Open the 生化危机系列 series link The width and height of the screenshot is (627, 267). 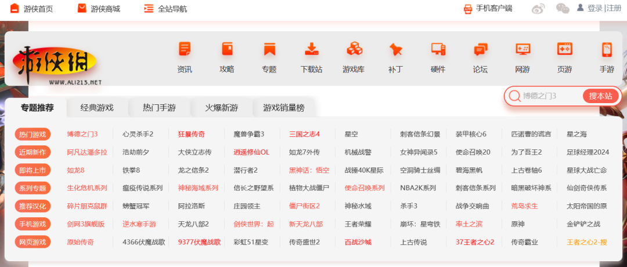[x=87, y=188]
